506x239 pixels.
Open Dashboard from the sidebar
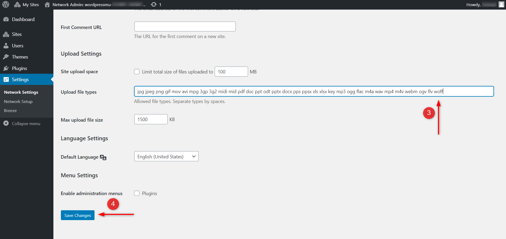click(23, 19)
